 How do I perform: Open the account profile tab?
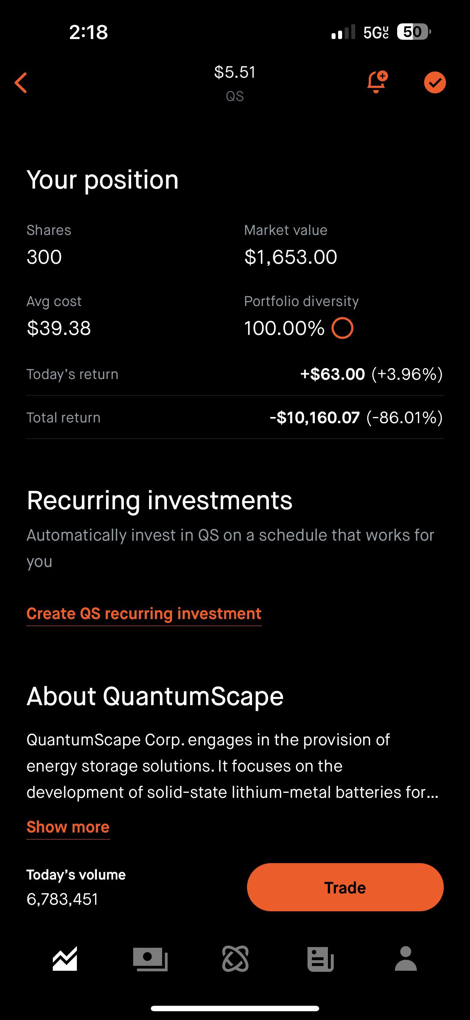tap(406, 959)
